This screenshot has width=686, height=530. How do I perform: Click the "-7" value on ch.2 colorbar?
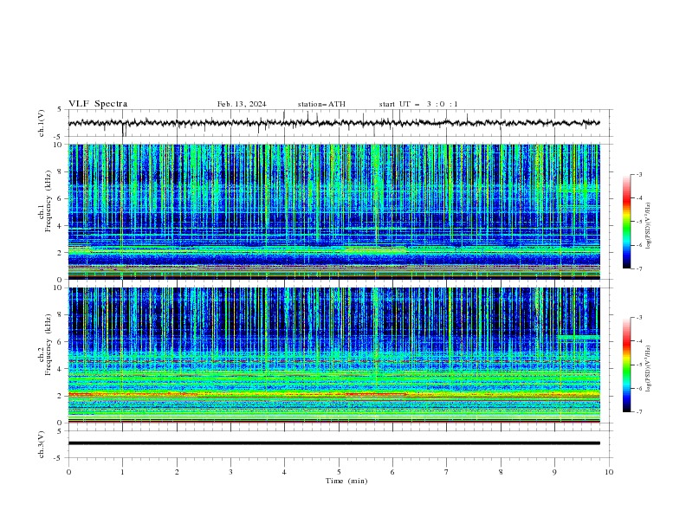(x=638, y=411)
